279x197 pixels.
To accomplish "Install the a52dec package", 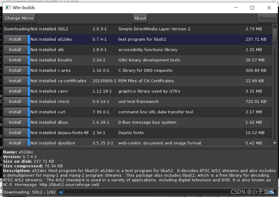I will pos(15,40).
